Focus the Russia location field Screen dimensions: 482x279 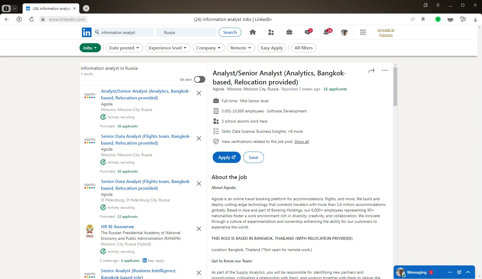(x=186, y=32)
